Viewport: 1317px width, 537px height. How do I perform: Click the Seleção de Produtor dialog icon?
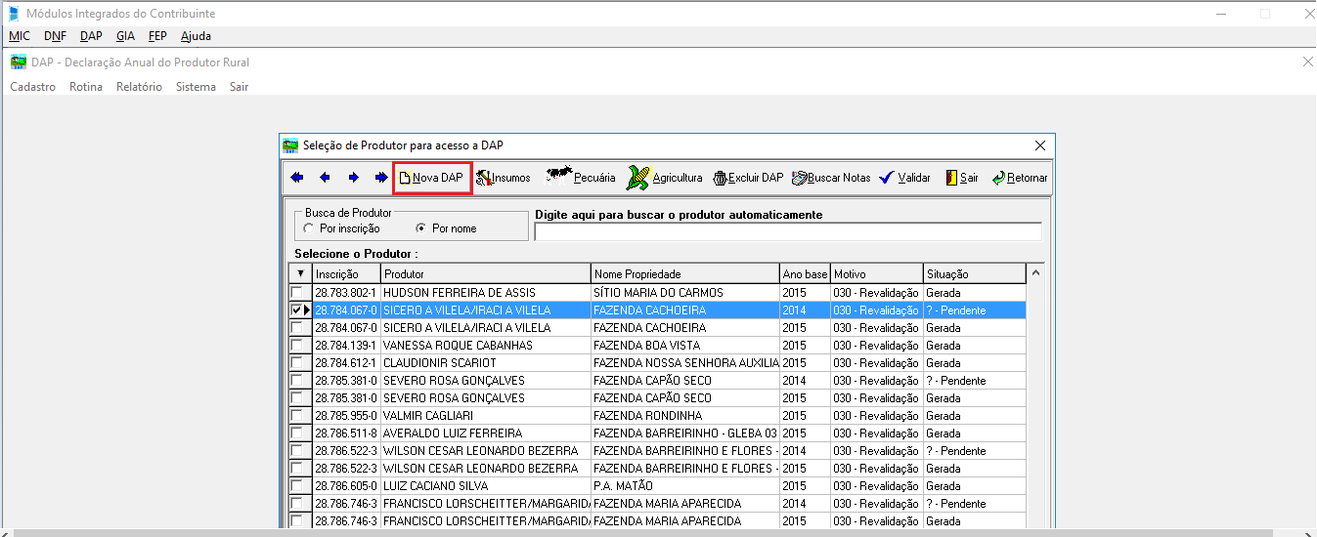pyautogui.click(x=290, y=145)
